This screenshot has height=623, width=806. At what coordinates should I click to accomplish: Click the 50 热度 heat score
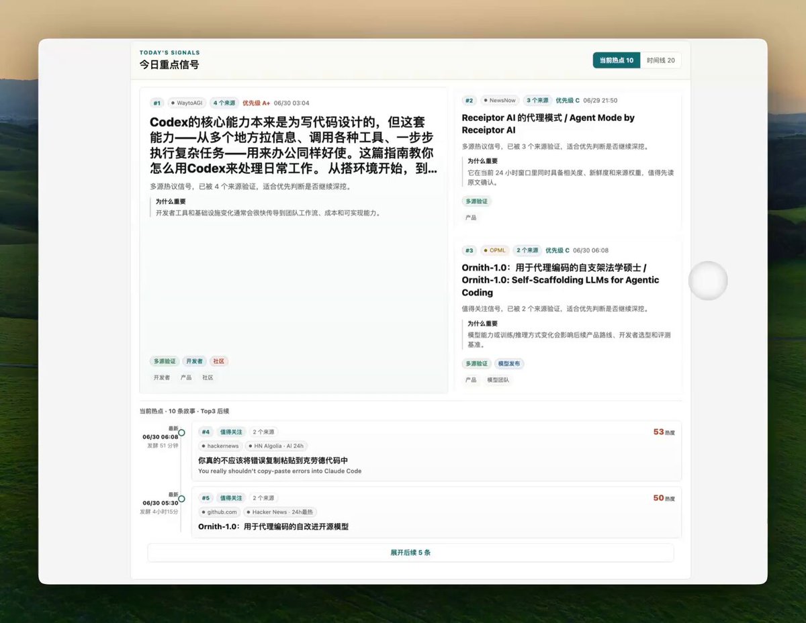point(664,498)
